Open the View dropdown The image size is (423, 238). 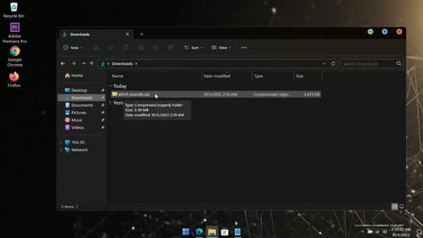[221, 48]
